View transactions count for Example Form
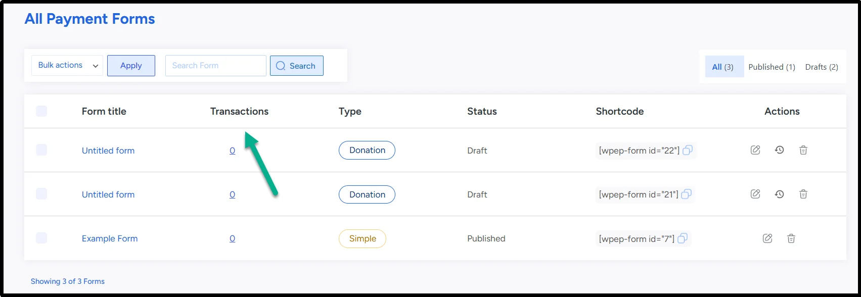The height and width of the screenshot is (297, 861). click(232, 238)
